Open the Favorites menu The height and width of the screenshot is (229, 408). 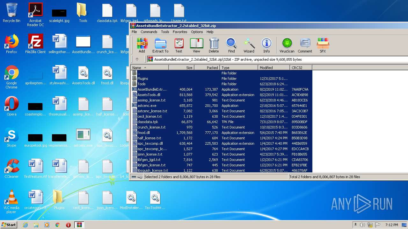point(180,32)
